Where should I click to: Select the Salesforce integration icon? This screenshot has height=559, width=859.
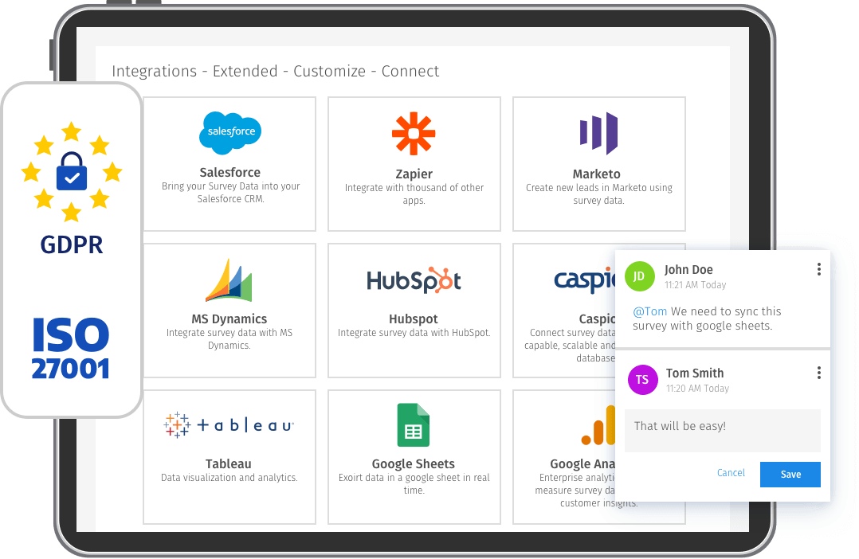pos(229,132)
